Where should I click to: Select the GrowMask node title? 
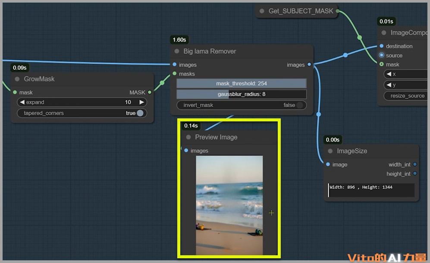click(39, 79)
